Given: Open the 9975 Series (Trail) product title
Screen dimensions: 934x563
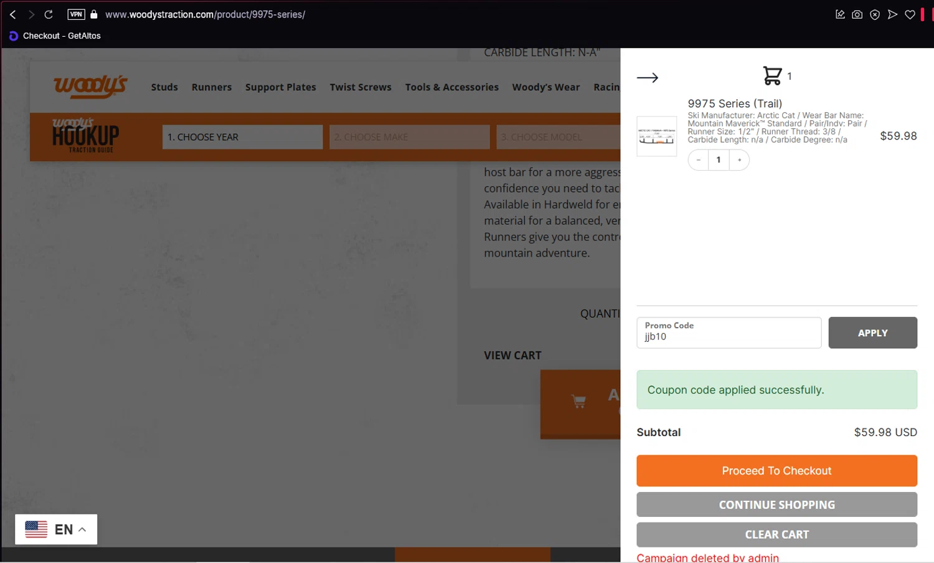Looking at the screenshot, I should (x=735, y=103).
